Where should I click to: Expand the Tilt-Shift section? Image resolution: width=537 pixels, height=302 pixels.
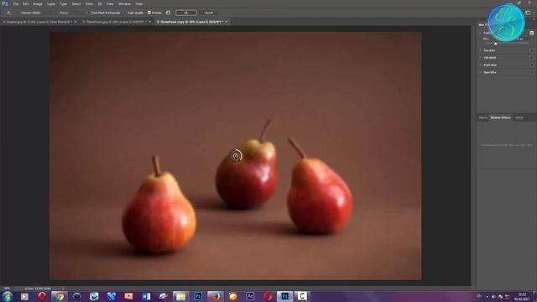[480, 58]
